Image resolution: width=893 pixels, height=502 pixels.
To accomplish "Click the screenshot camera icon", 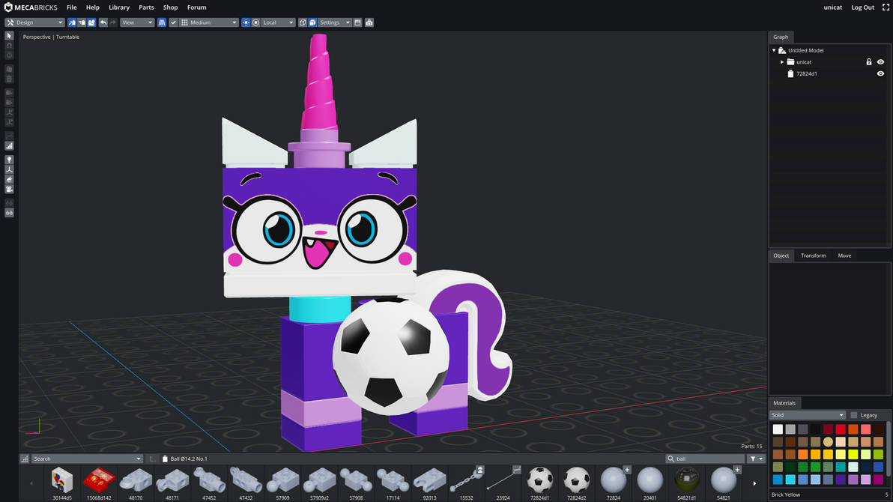I will 369,22.
